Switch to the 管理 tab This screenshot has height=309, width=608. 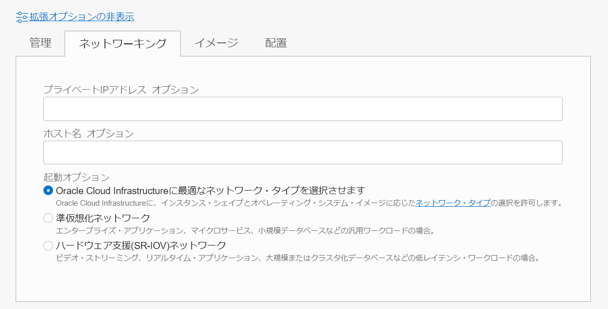point(40,43)
